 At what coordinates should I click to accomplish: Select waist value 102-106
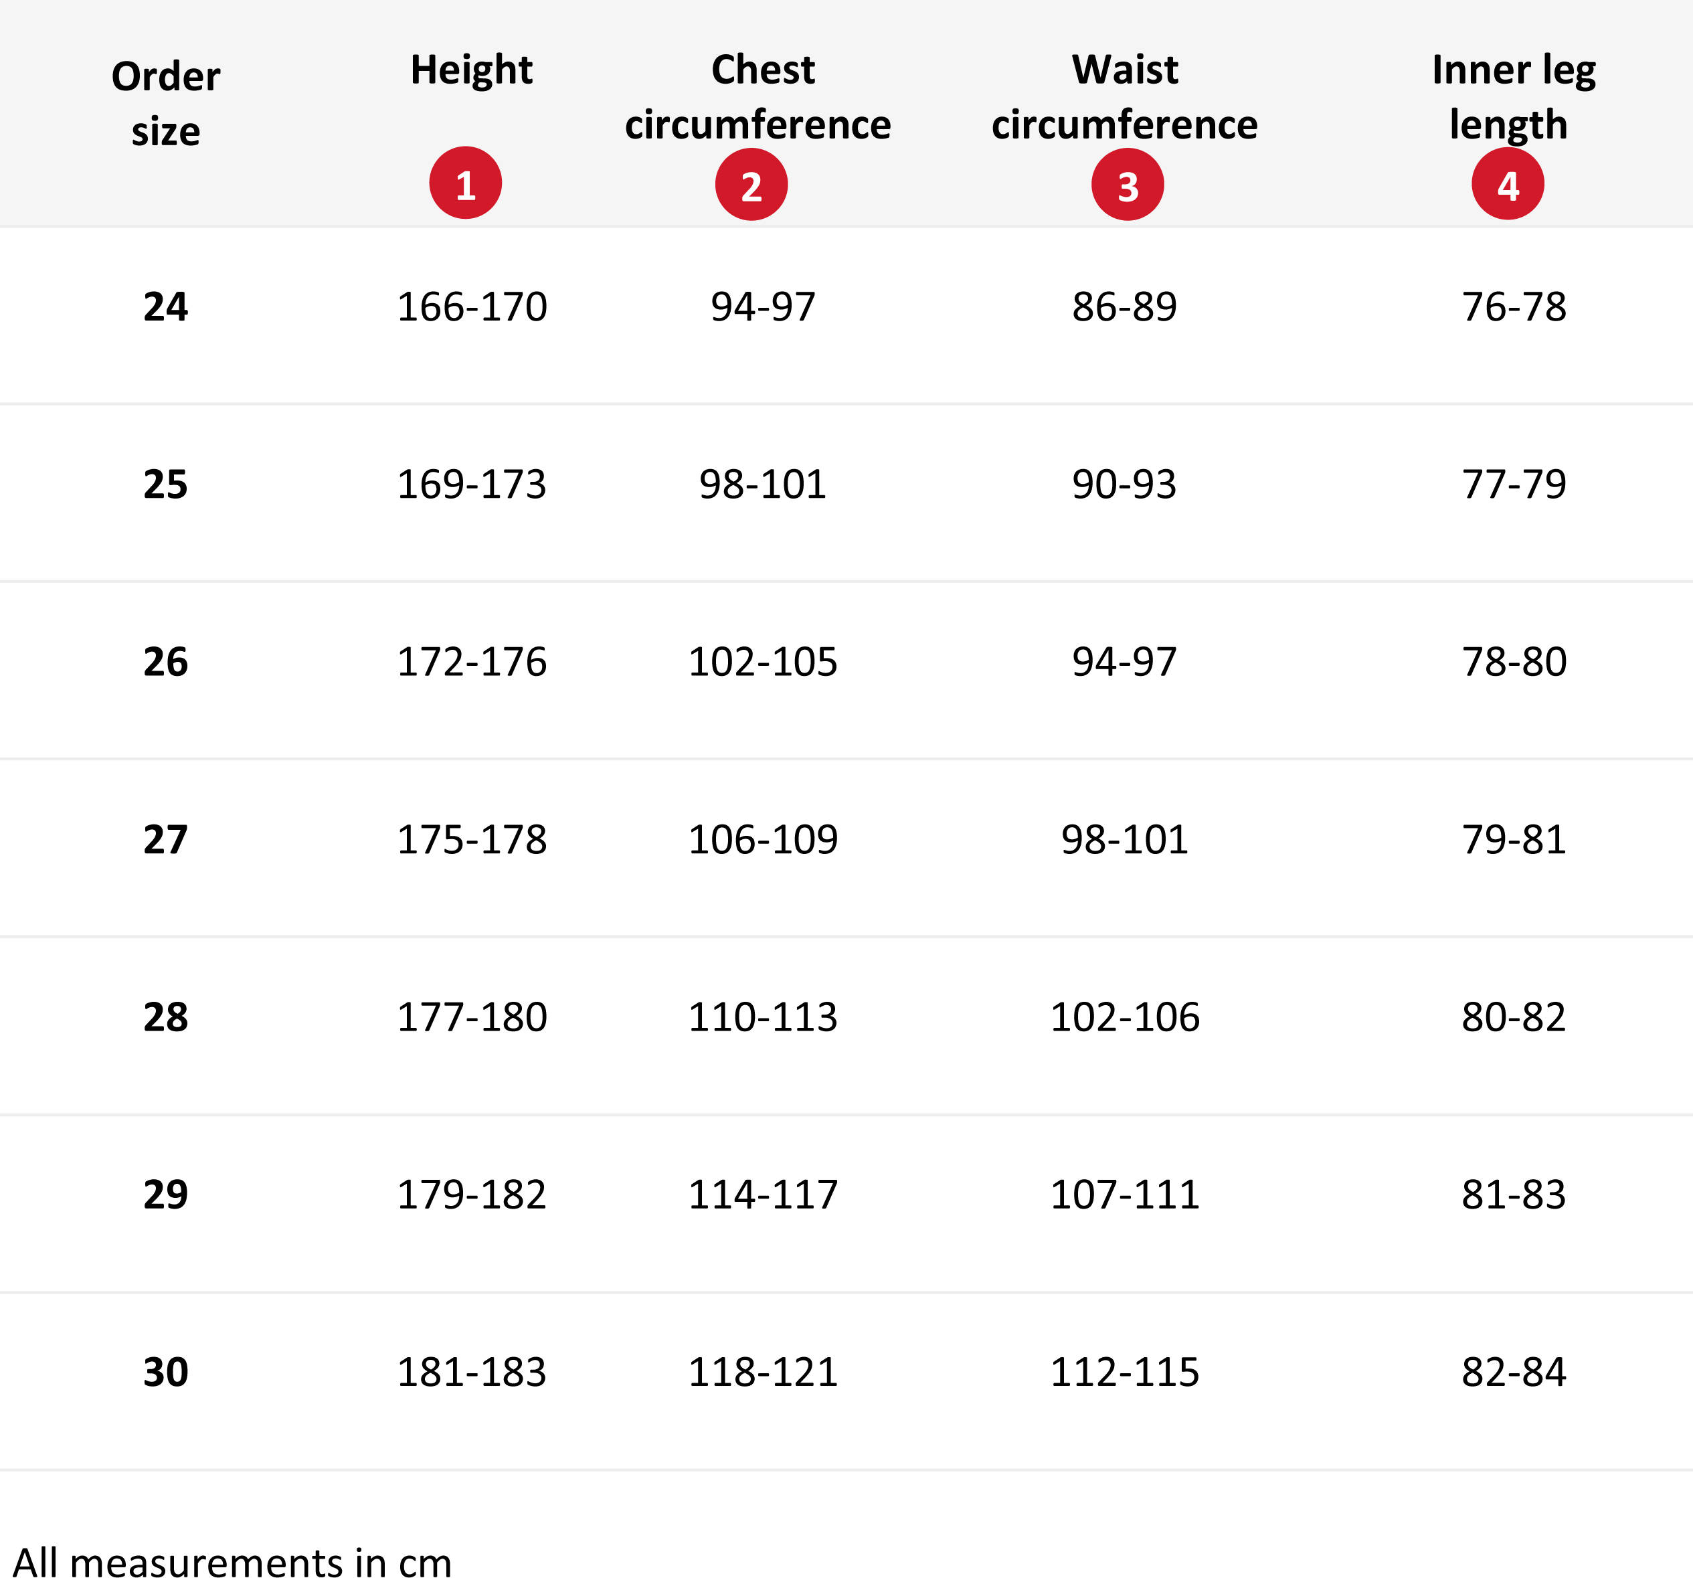(1125, 1017)
